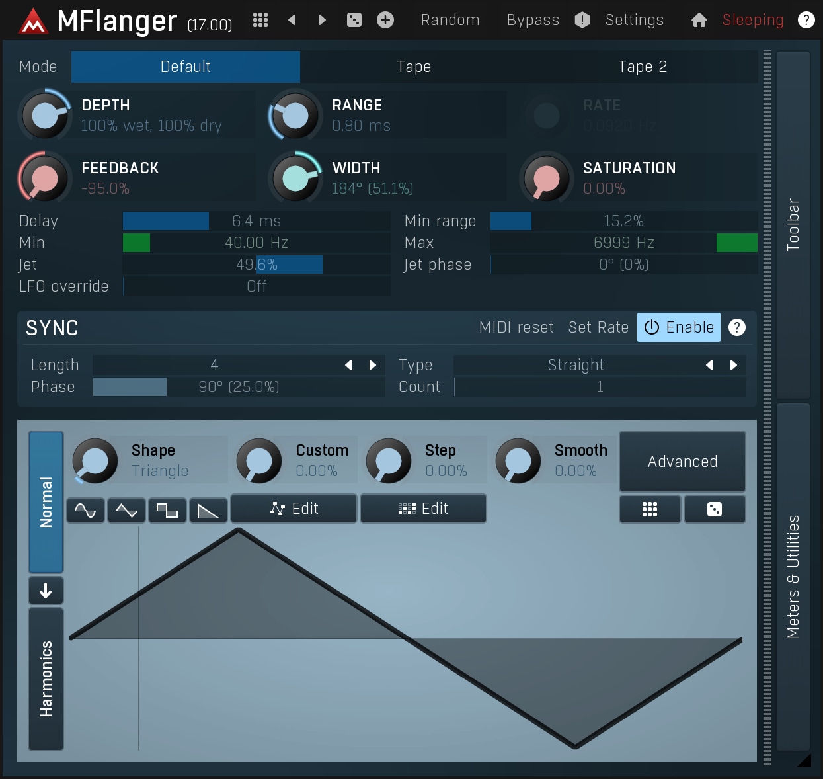Select the previous preset arrow in the top toolbar

click(292, 20)
